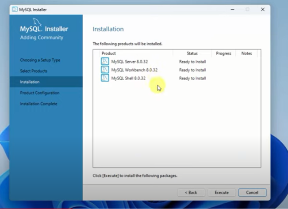Close the MySQL Installer window
Screen dimensions: 288x209
pos(263,10)
